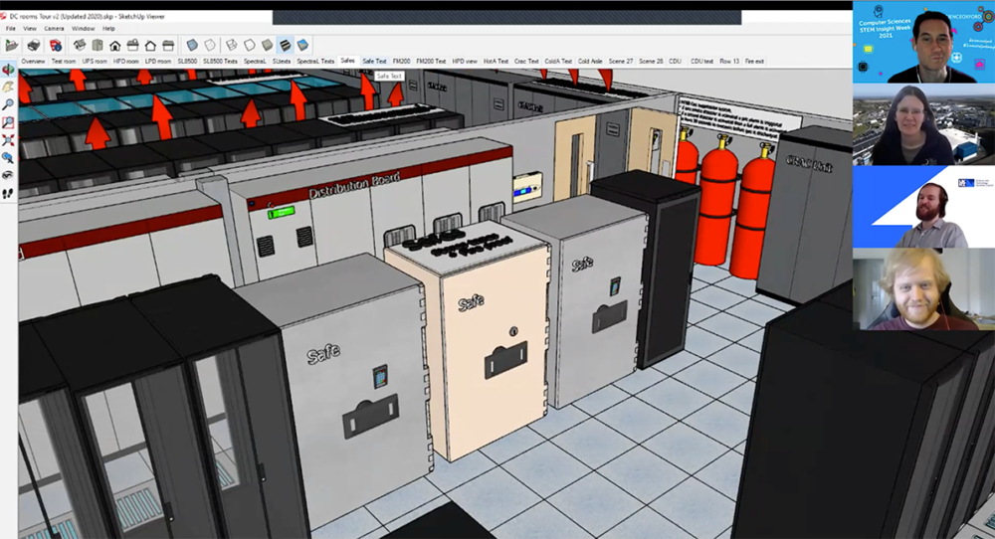995x539 pixels.
Task: Switch to the Overview scene tab
Action: click(x=33, y=62)
